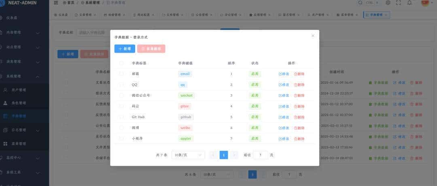Click page 1 in the dialog pagination
Viewport: 437px width, 186px height.
[224, 155]
